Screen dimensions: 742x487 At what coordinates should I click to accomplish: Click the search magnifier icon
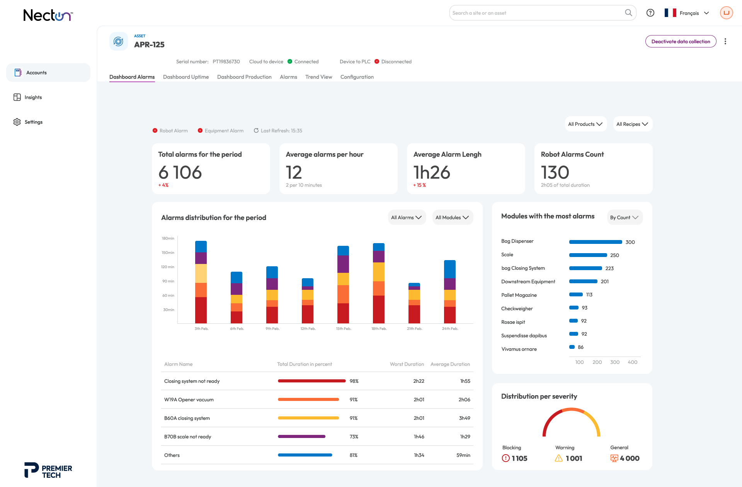pos(628,13)
